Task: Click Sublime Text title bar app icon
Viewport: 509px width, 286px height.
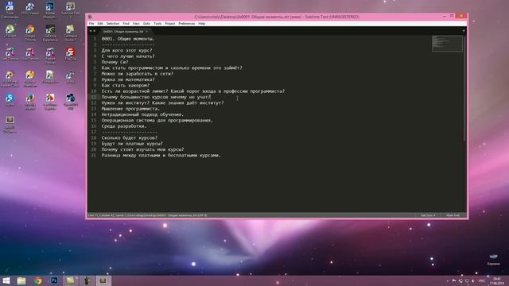Action: click(x=90, y=17)
